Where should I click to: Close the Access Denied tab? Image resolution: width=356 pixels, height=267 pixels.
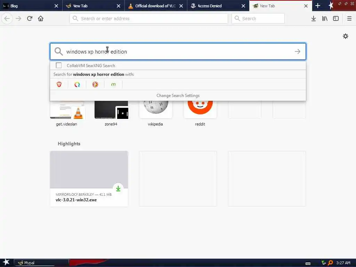pos(243,6)
